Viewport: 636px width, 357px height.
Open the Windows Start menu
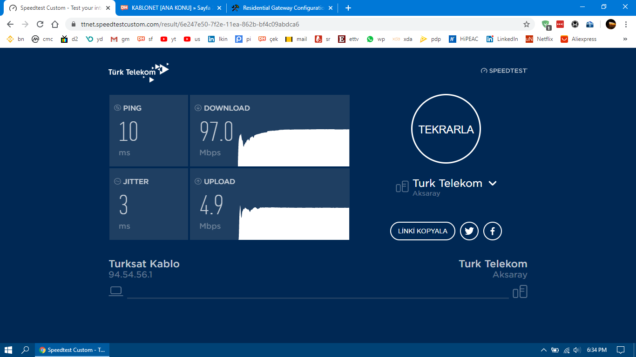point(8,350)
